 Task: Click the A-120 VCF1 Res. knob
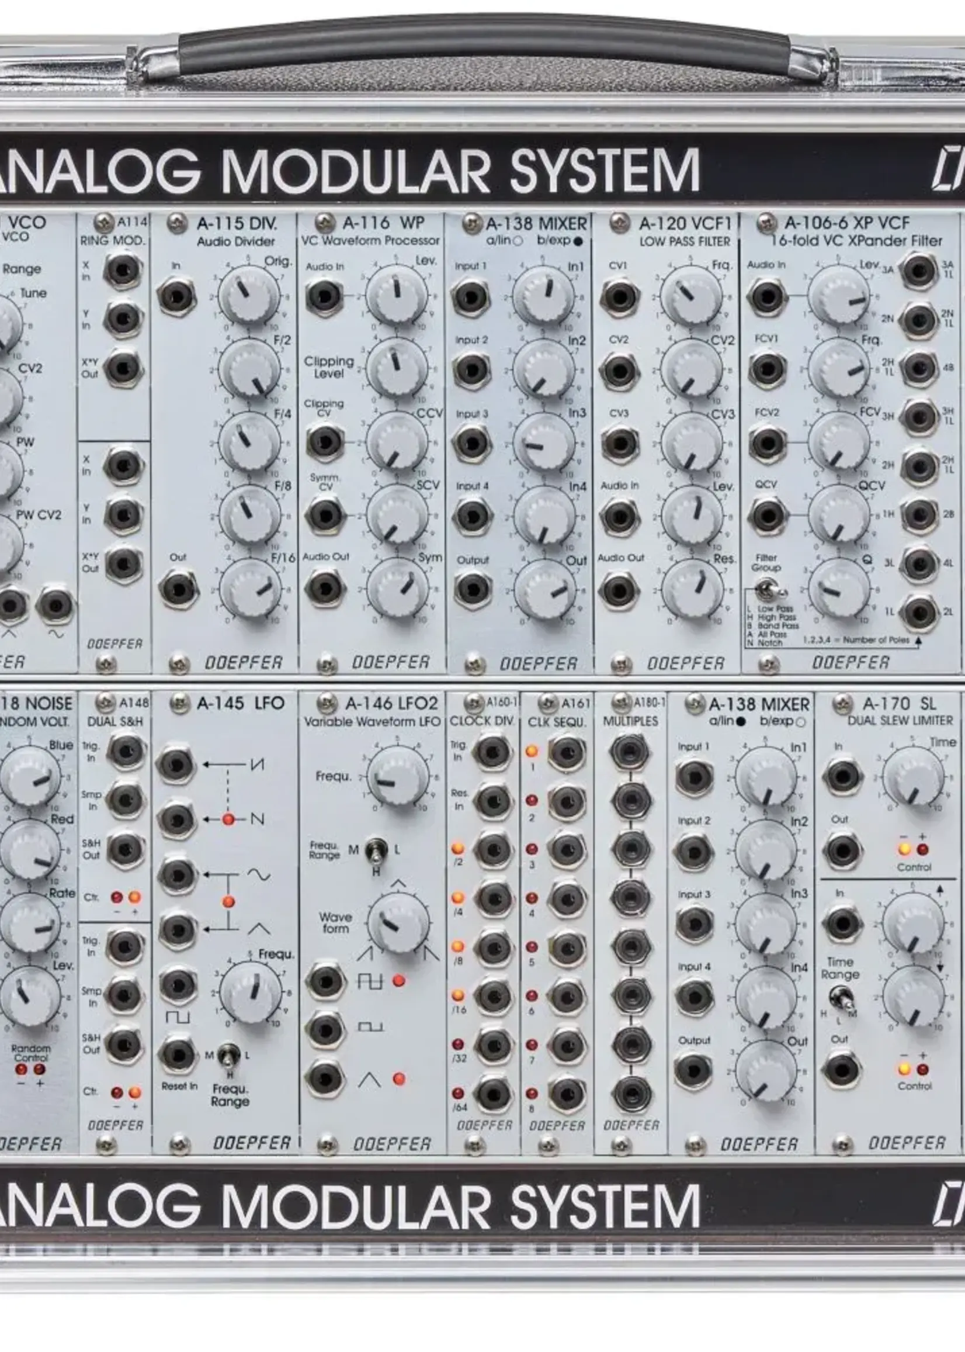point(691,588)
